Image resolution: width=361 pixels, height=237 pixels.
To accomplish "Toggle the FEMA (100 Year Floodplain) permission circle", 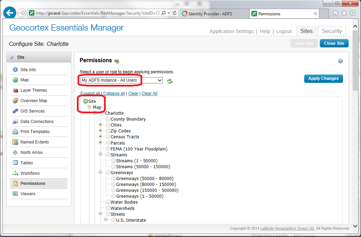I will point(108,149).
